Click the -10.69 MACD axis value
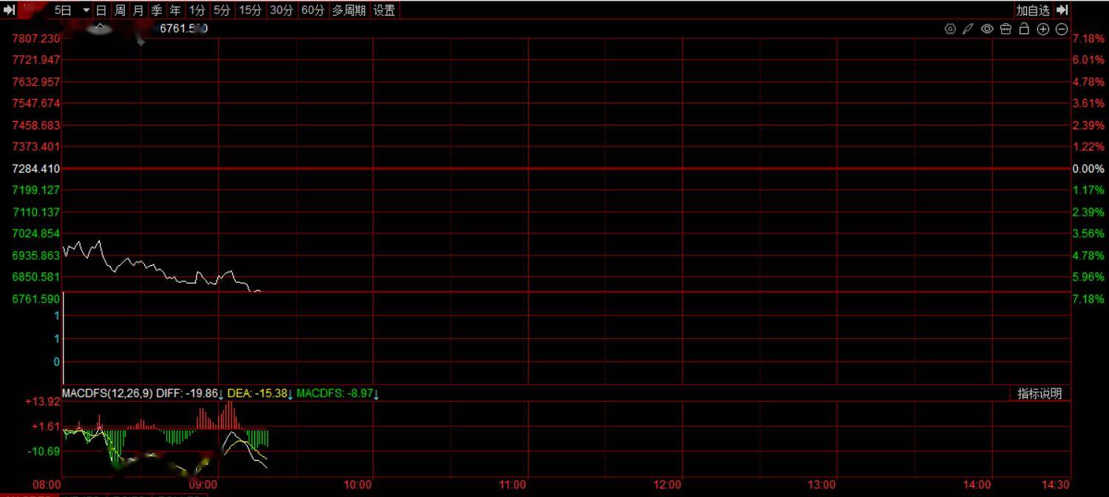Image resolution: width=1109 pixels, height=497 pixels. pyautogui.click(x=44, y=451)
